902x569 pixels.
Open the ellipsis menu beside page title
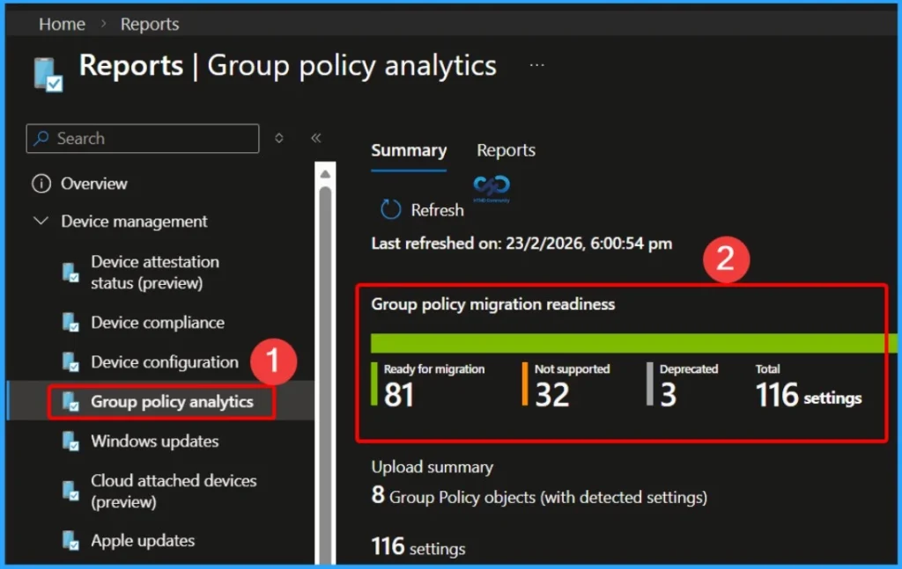coord(537,64)
